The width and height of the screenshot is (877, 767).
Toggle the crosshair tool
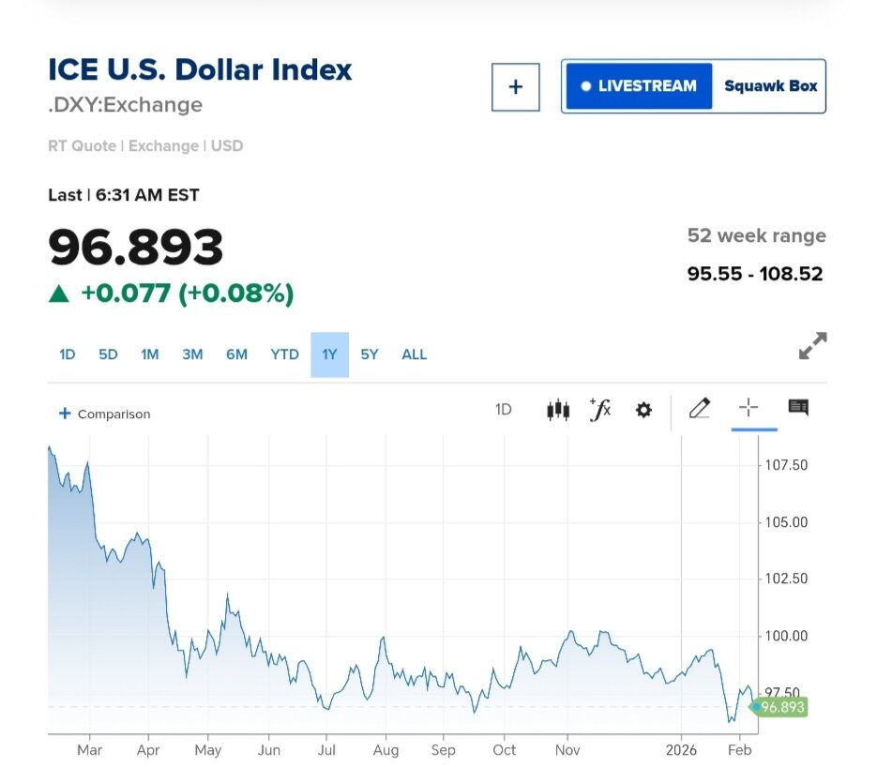(748, 407)
